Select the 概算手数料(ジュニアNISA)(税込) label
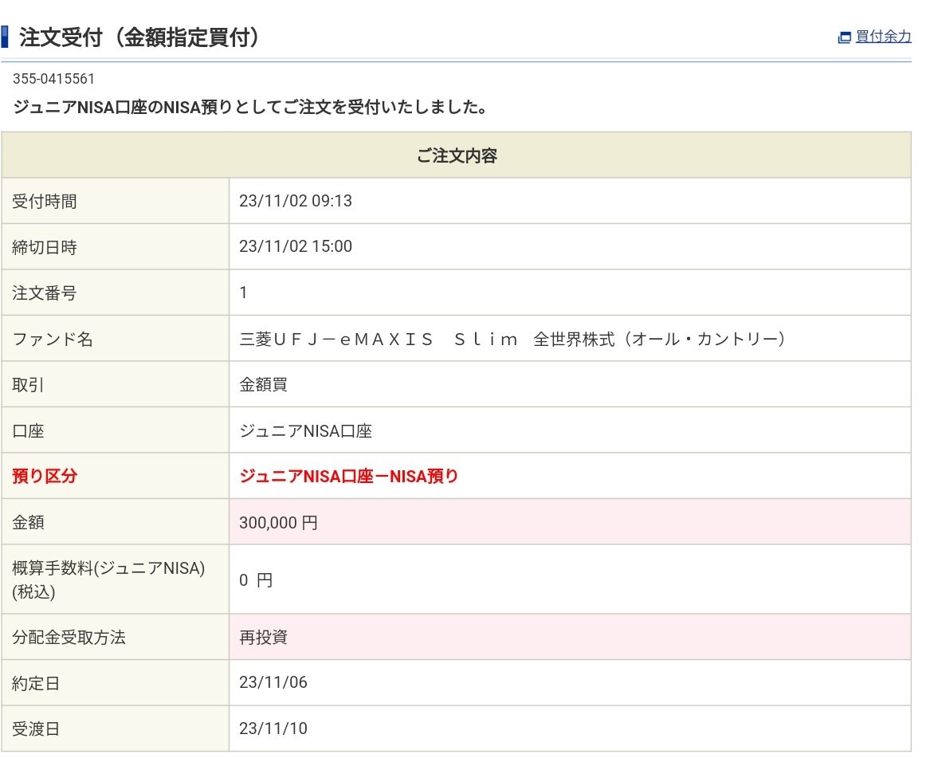 (x=108, y=579)
